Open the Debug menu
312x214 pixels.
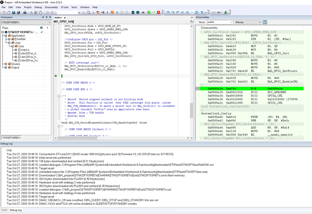pyautogui.click(x=38, y=7)
